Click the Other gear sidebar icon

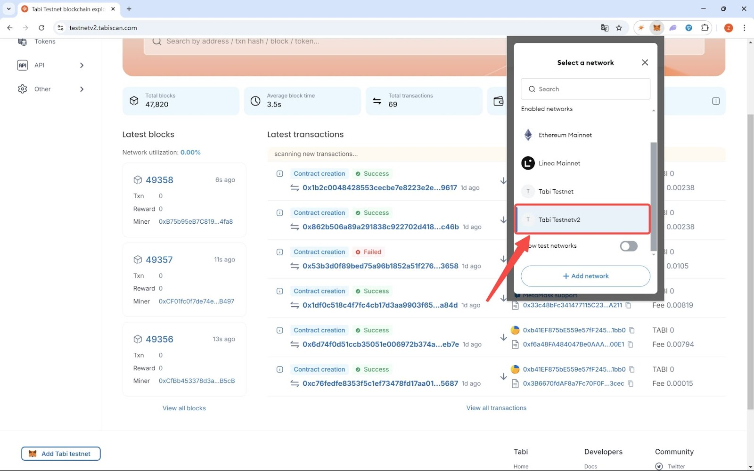click(x=22, y=89)
